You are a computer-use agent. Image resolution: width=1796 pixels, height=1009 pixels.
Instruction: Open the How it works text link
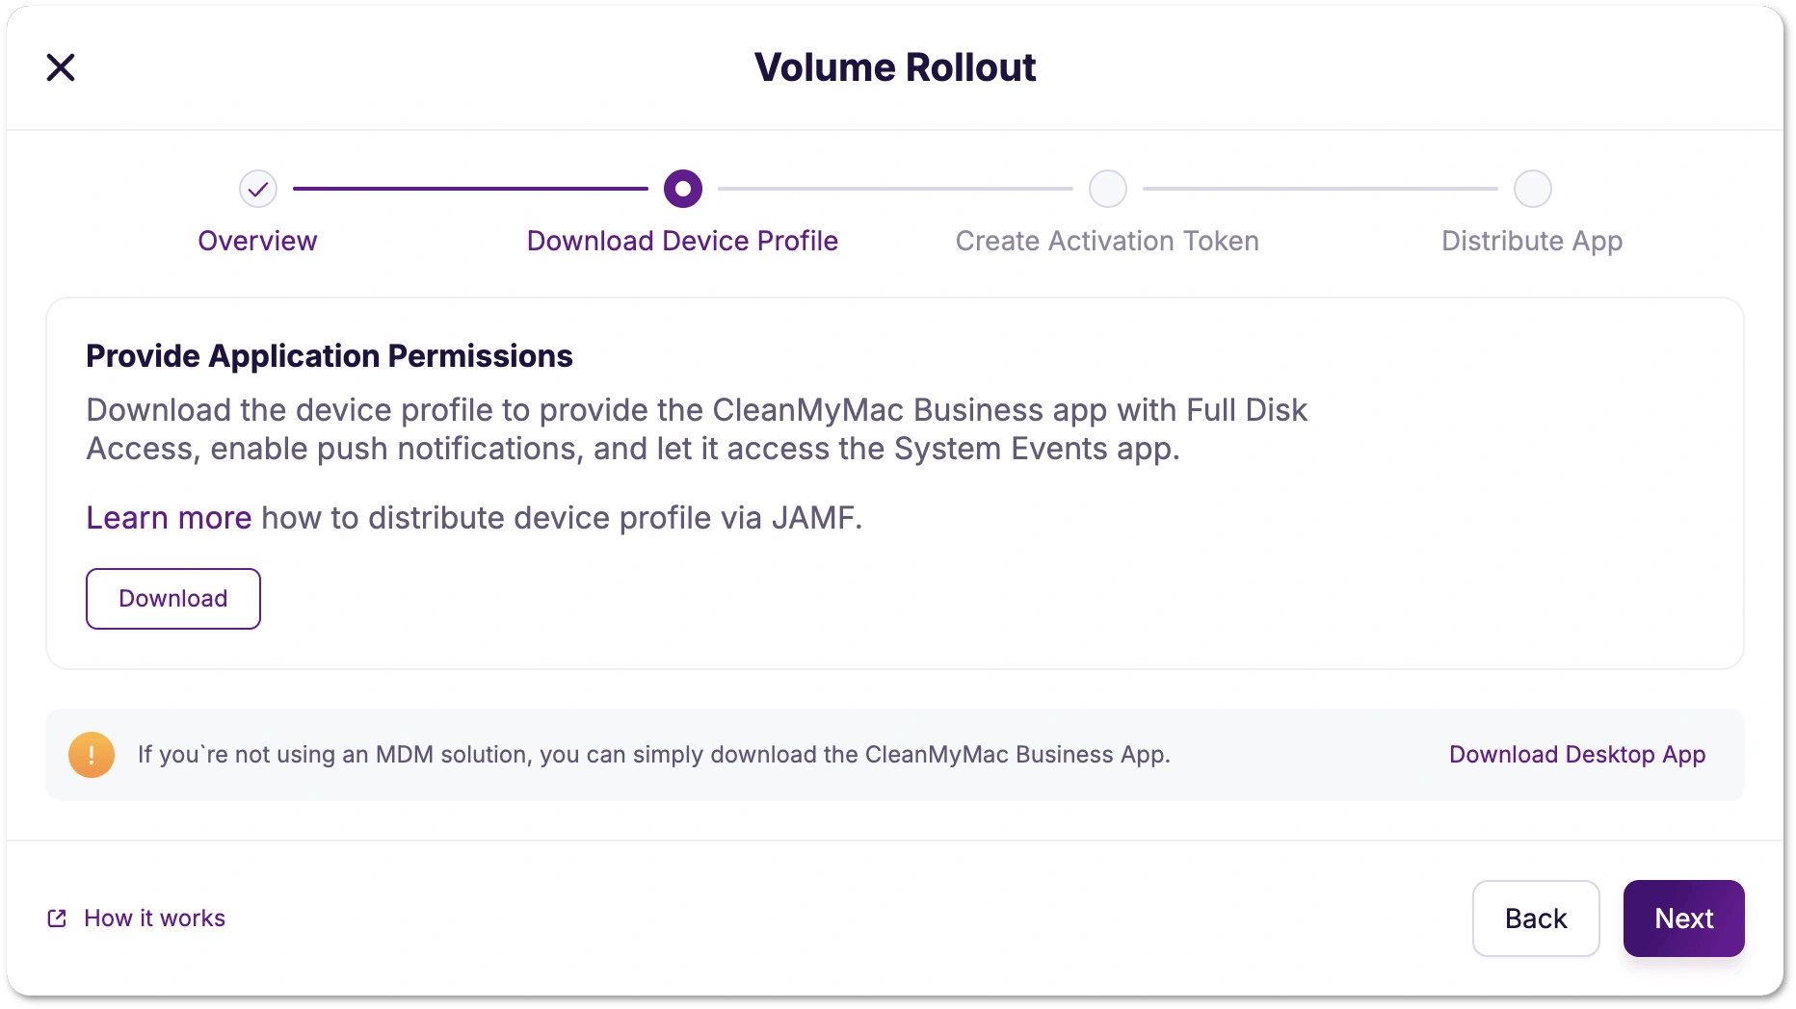[x=154, y=918]
